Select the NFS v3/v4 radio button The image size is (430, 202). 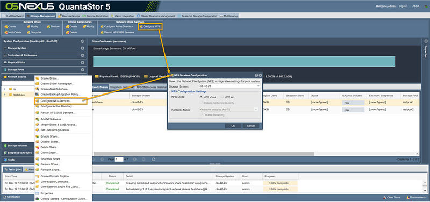(201, 97)
